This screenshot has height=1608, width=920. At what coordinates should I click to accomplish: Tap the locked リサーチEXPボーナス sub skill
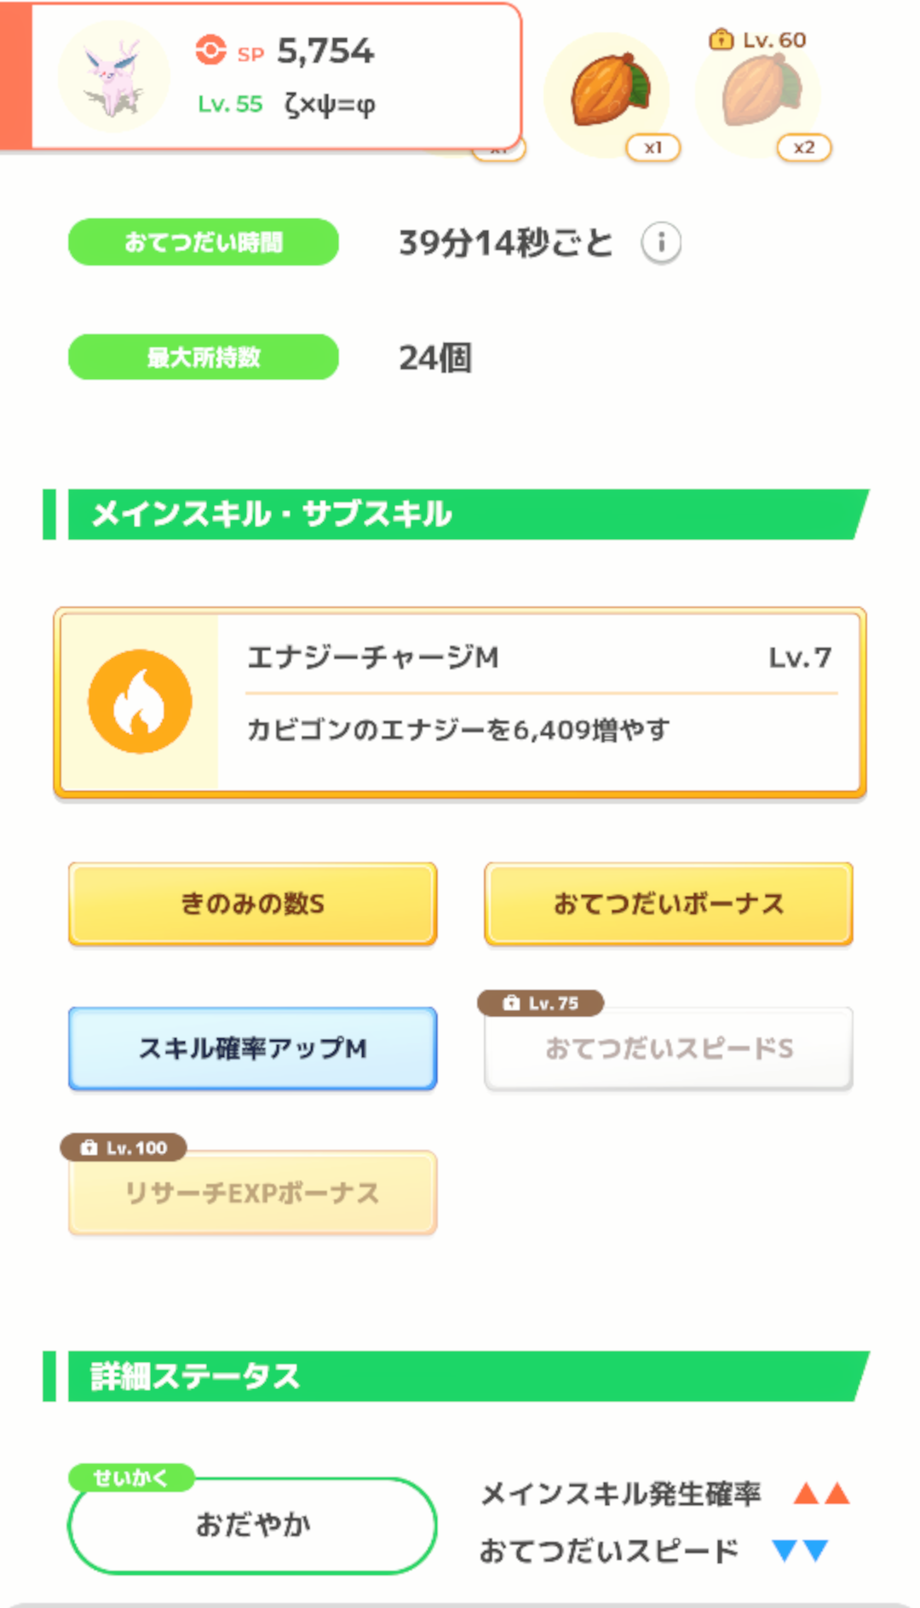[252, 1192]
